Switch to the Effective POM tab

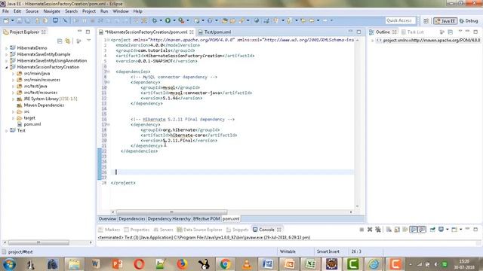coord(206,219)
